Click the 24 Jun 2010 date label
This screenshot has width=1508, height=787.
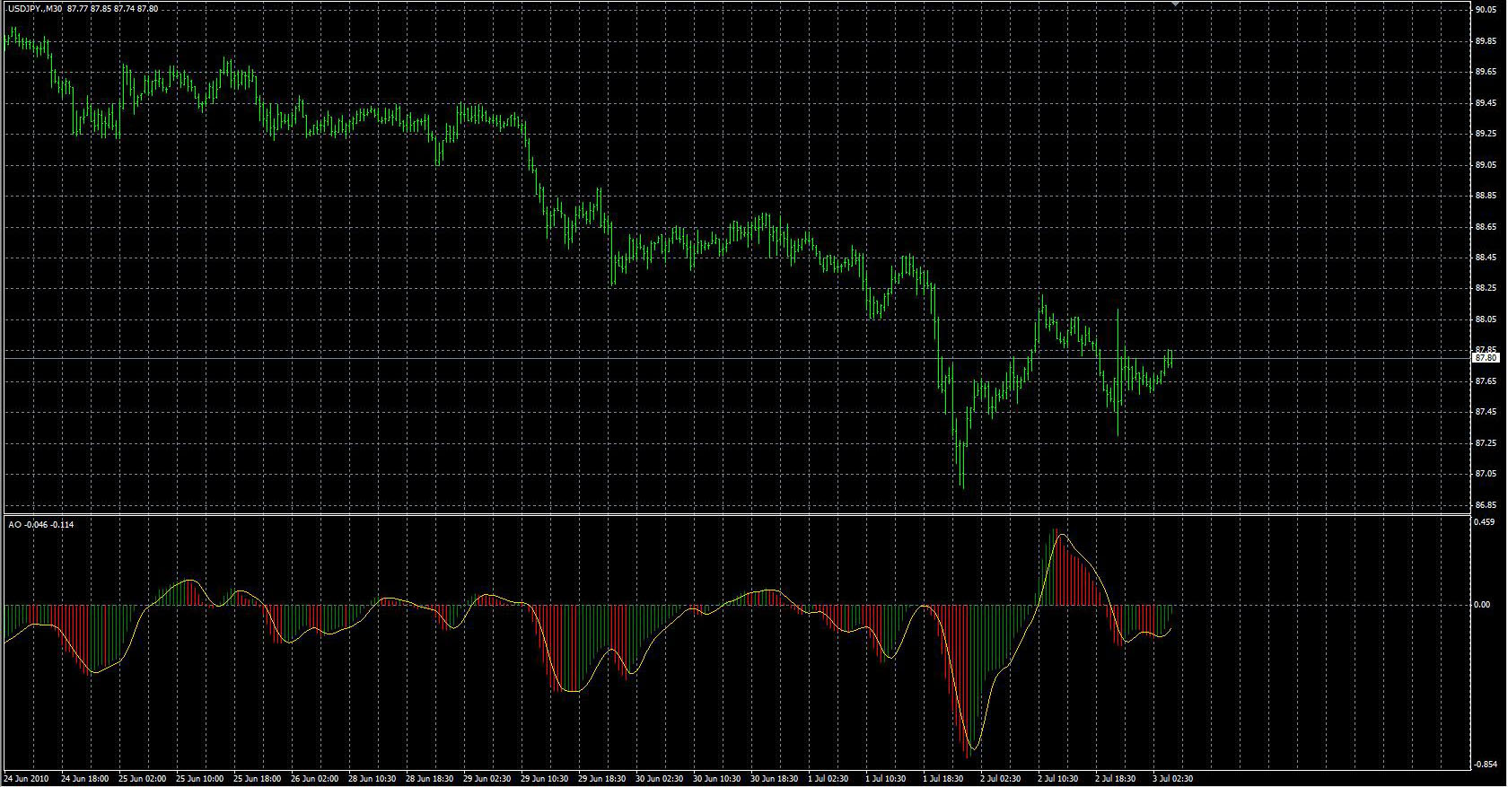pos(26,779)
